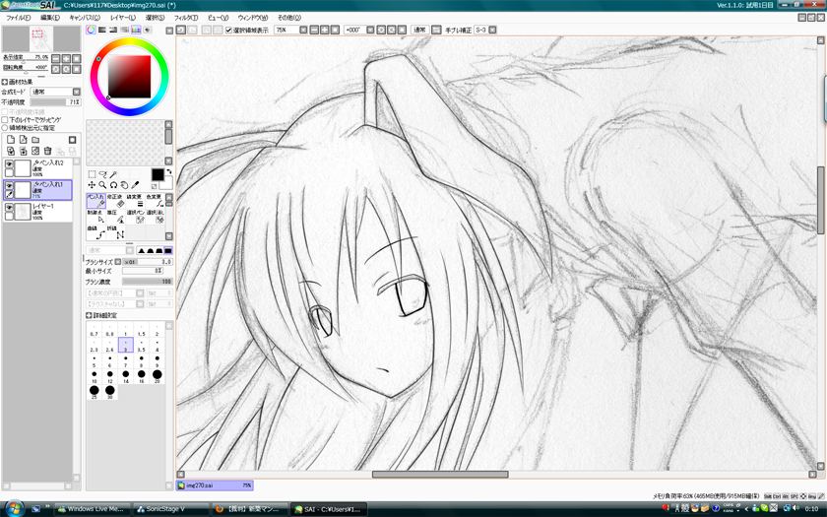Open the 編集 menu

tap(50, 18)
